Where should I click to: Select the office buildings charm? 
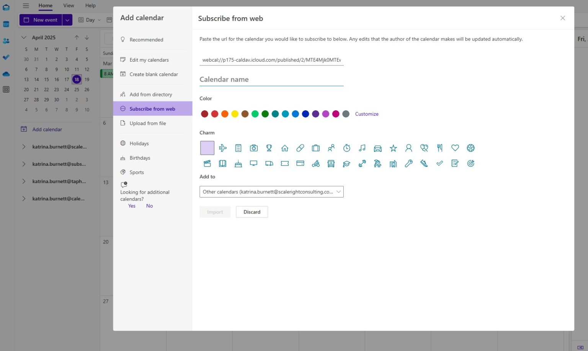[393, 163]
